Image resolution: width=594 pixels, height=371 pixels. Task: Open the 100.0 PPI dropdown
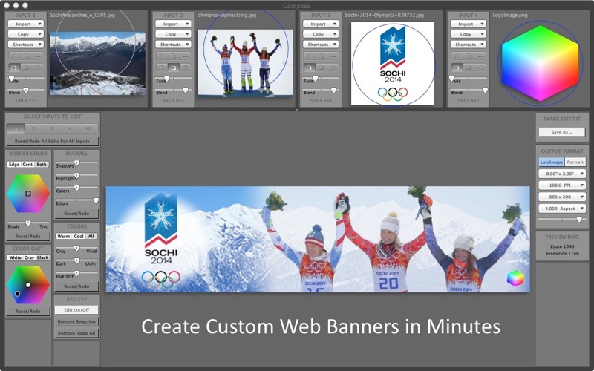(x=562, y=185)
